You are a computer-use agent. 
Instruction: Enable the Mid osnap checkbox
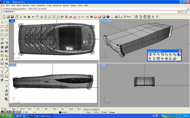(x=27, y=109)
